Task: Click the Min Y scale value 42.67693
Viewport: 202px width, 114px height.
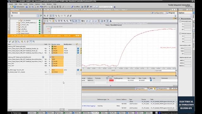Action: coord(131,80)
